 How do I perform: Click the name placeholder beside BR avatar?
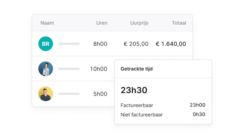pos(69,44)
